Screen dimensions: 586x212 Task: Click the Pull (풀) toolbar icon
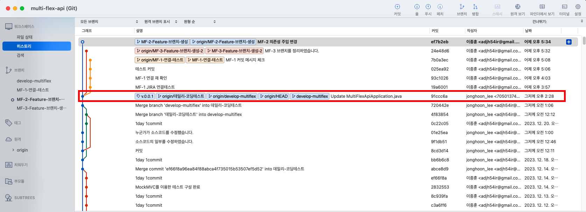pyautogui.click(x=417, y=7)
